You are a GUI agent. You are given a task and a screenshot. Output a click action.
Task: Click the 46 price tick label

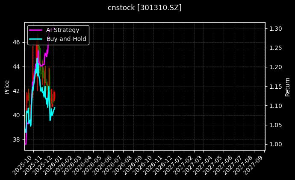click(x=16, y=42)
